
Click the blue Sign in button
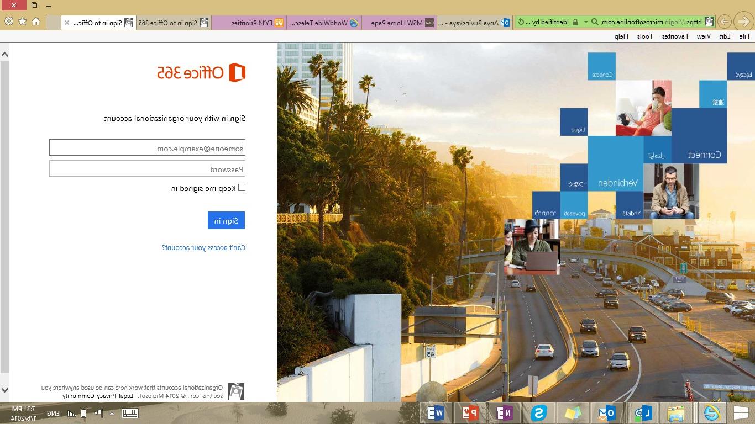point(226,220)
